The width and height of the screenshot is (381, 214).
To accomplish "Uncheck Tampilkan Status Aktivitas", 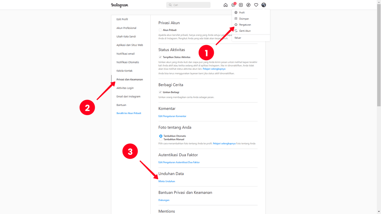I will 160,57.
